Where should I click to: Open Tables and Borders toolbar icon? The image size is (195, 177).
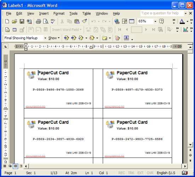[124, 21]
